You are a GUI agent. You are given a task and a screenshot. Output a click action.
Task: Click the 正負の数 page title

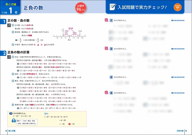pos(33,8)
